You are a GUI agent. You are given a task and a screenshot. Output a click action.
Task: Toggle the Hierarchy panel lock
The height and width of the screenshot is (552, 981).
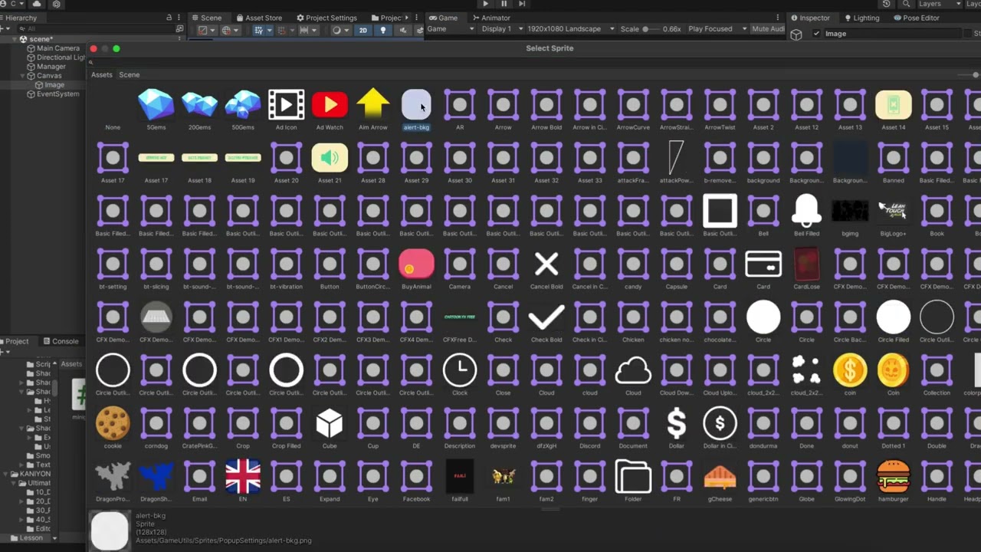(169, 18)
